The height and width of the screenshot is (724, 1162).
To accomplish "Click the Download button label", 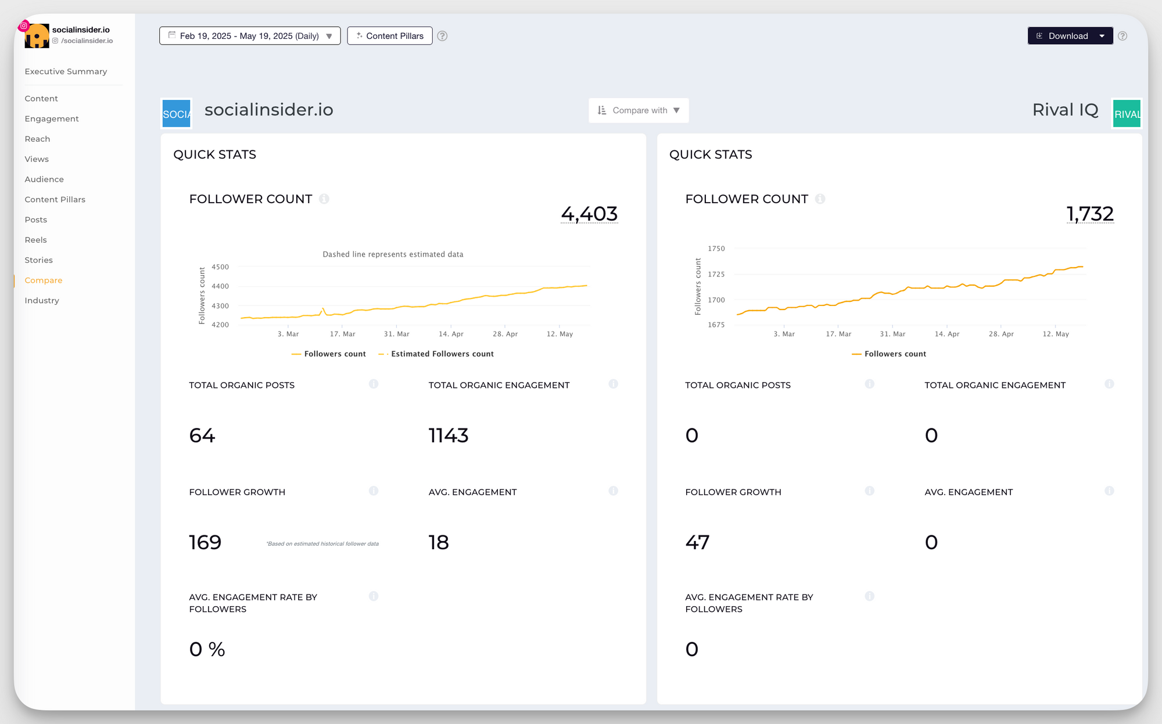I will [x=1068, y=36].
